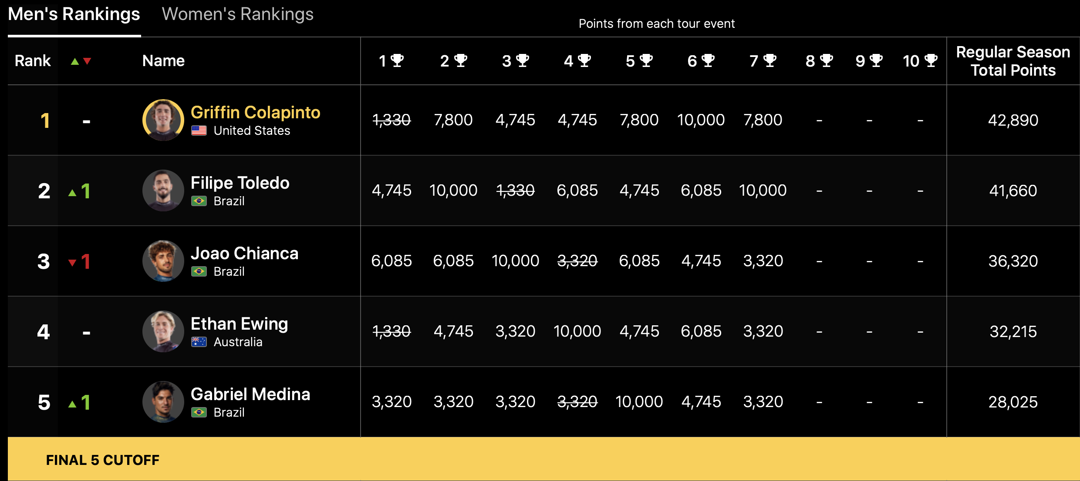Click the event 10 trophy icon
Screen dimensions: 1080x481
[x=931, y=60]
